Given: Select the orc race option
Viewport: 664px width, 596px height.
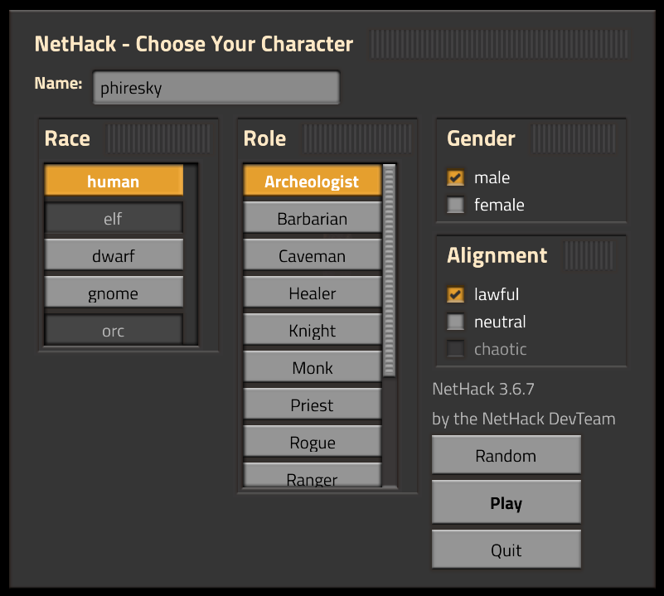Looking at the screenshot, I should pos(114,330).
